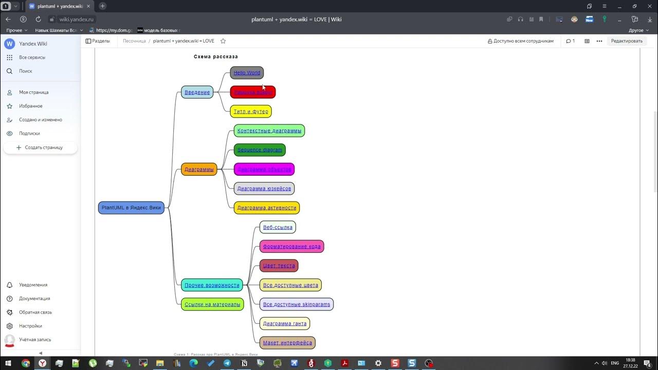Open Создано и изменено in sidebar

(41, 120)
